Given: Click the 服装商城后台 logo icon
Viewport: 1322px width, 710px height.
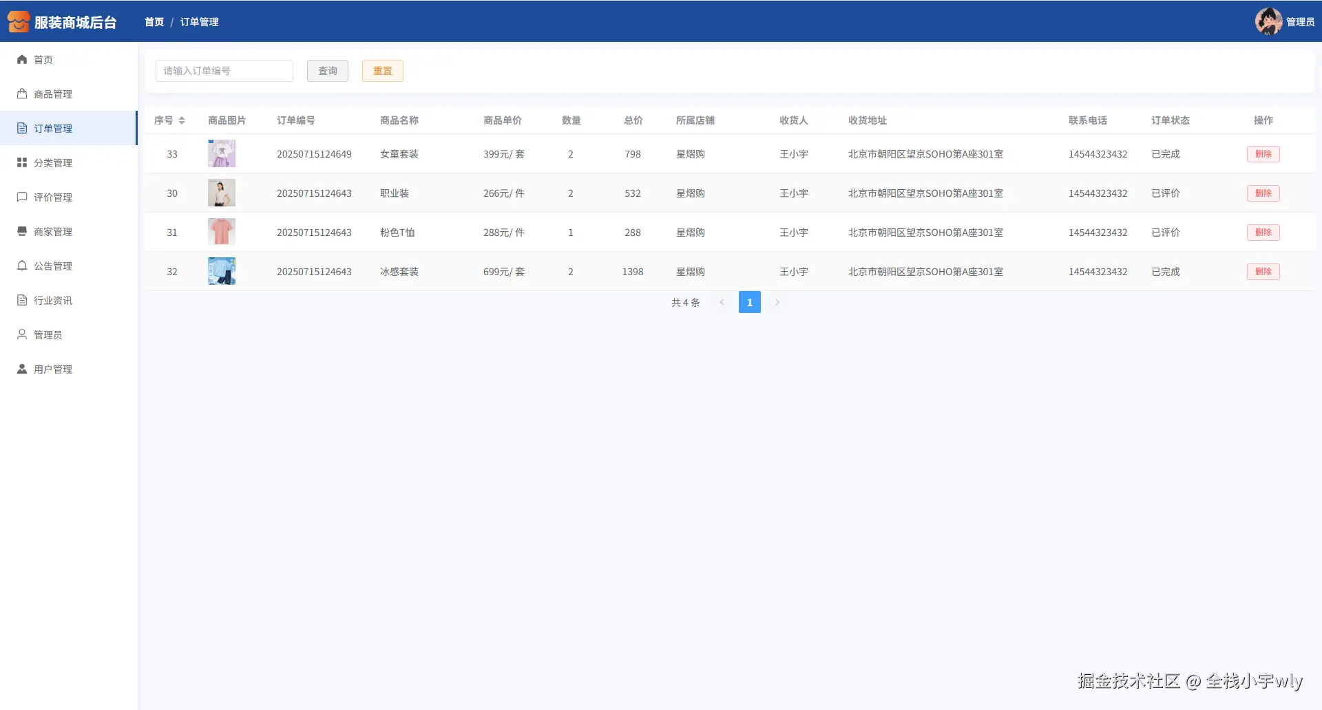Looking at the screenshot, I should (x=19, y=21).
